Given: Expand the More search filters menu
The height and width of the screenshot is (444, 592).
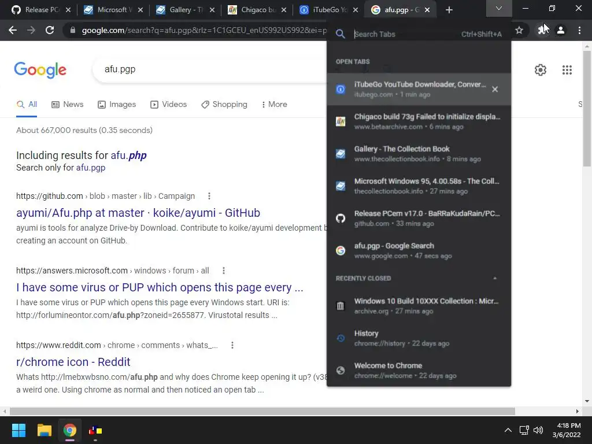Looking at the screenshot, I should pyautogui.click(x=275, y=105).
